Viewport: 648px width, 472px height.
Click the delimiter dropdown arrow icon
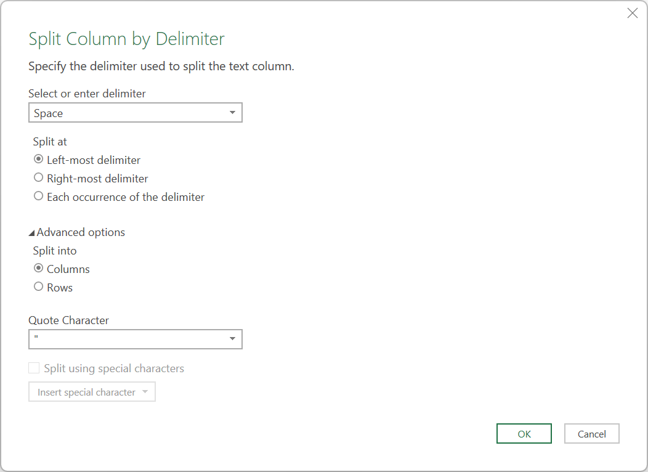point(232,112)
